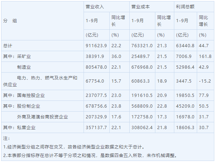Select total profit value 63440.8
The image size is (215, 162).
click(x=185, y=45)
